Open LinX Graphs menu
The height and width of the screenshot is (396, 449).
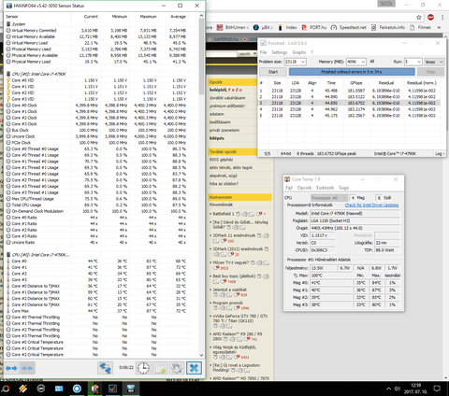point(299,52)
